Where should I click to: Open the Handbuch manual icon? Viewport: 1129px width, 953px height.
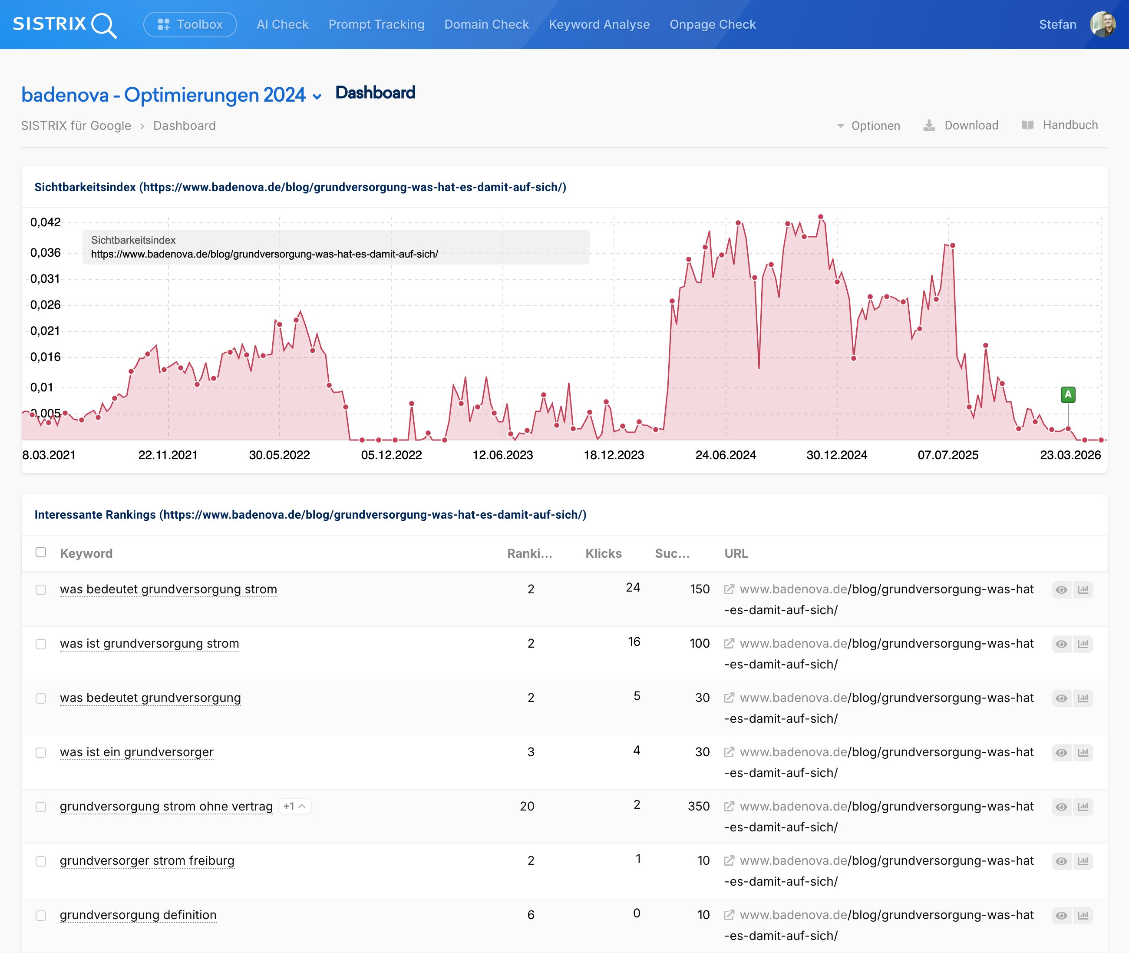(1028, 125)
